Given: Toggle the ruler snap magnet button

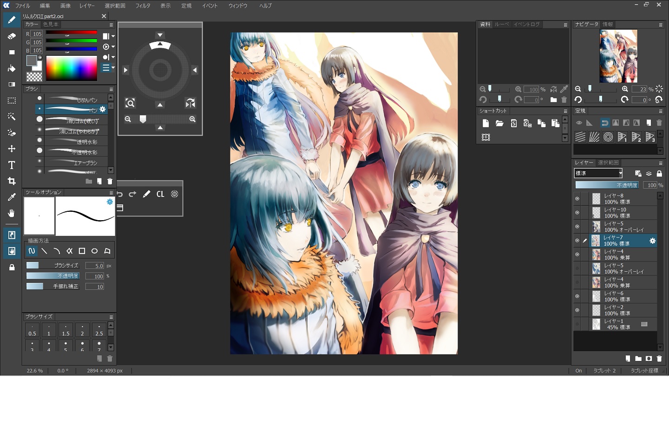Looking at the screenshot, I should point(604,123).
